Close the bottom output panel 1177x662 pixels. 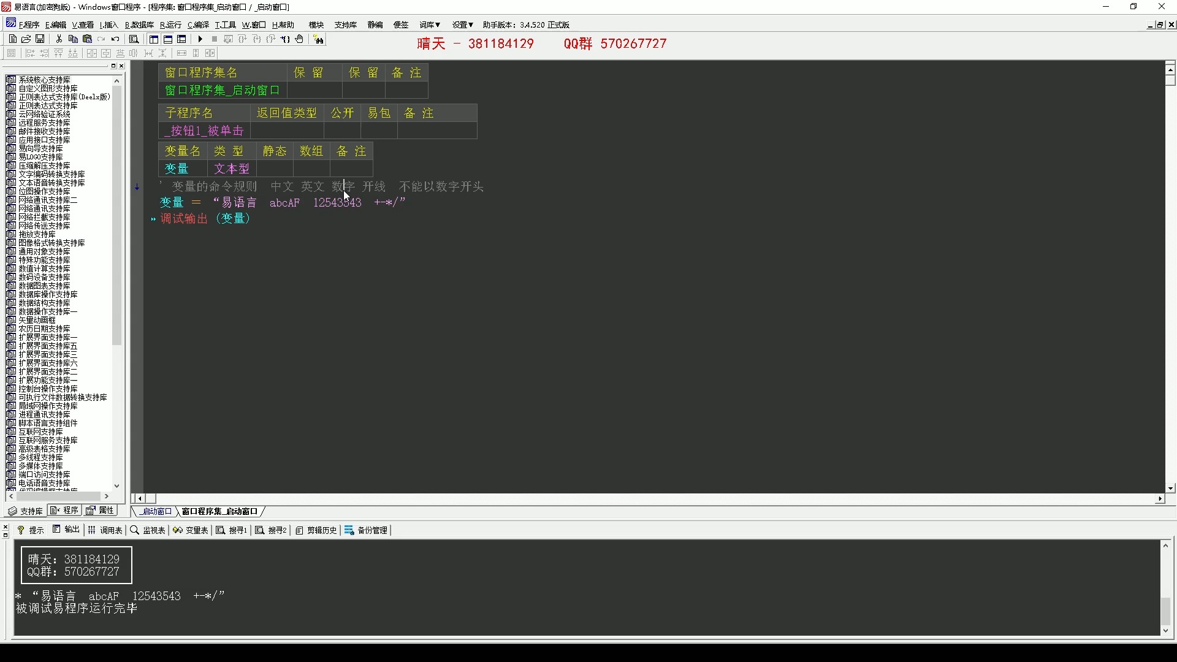[6, 527]
